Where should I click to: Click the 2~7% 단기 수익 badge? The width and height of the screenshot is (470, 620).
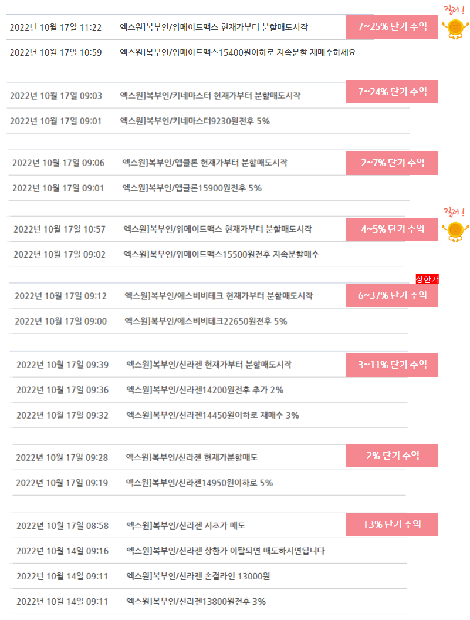392,163
